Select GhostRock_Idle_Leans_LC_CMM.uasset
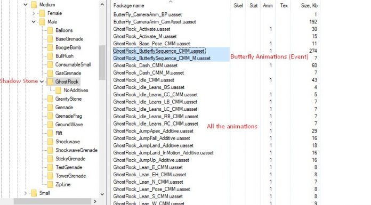This screenshot has height=205, width=371. (x=155, y=109)
